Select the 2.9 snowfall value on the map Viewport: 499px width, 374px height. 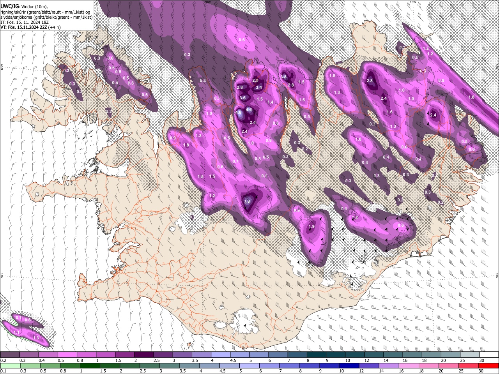click(255, 80)
